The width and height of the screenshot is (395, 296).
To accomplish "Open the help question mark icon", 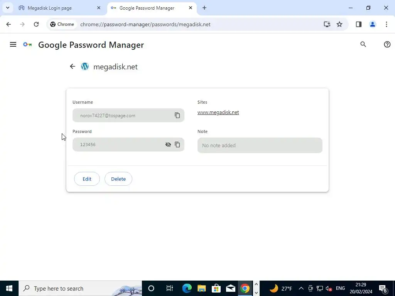I will 387,44.
